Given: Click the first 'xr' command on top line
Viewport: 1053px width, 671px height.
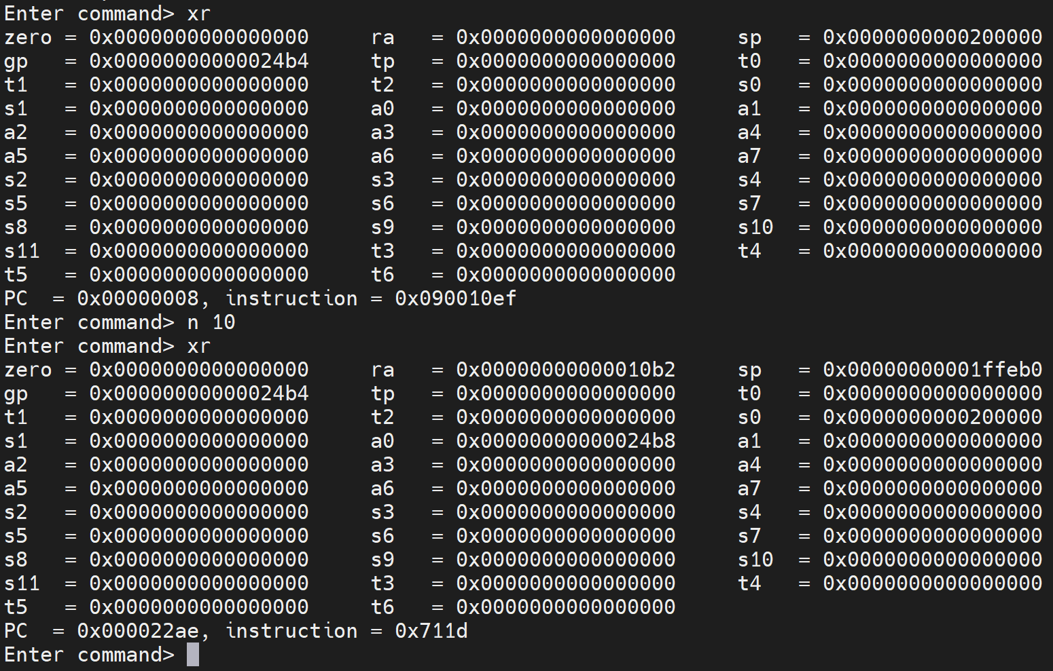Looking at the screenshot, I should click(199, 14).
